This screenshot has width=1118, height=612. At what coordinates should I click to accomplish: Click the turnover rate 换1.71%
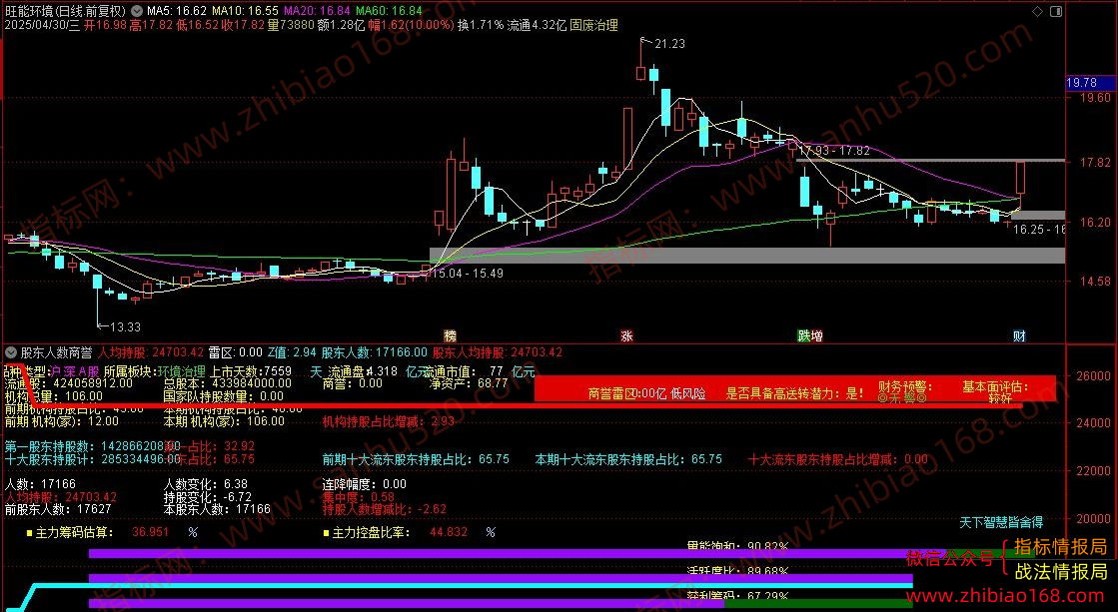pos(481,25)
